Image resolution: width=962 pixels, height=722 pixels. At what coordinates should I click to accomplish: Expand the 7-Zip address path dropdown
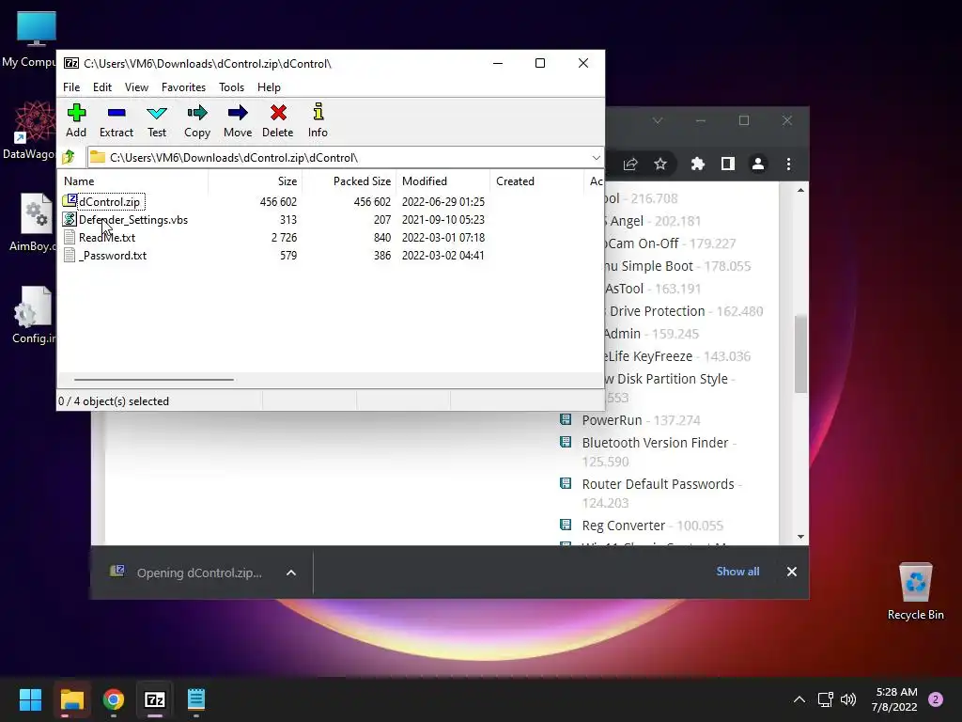[x=596, y=158]
